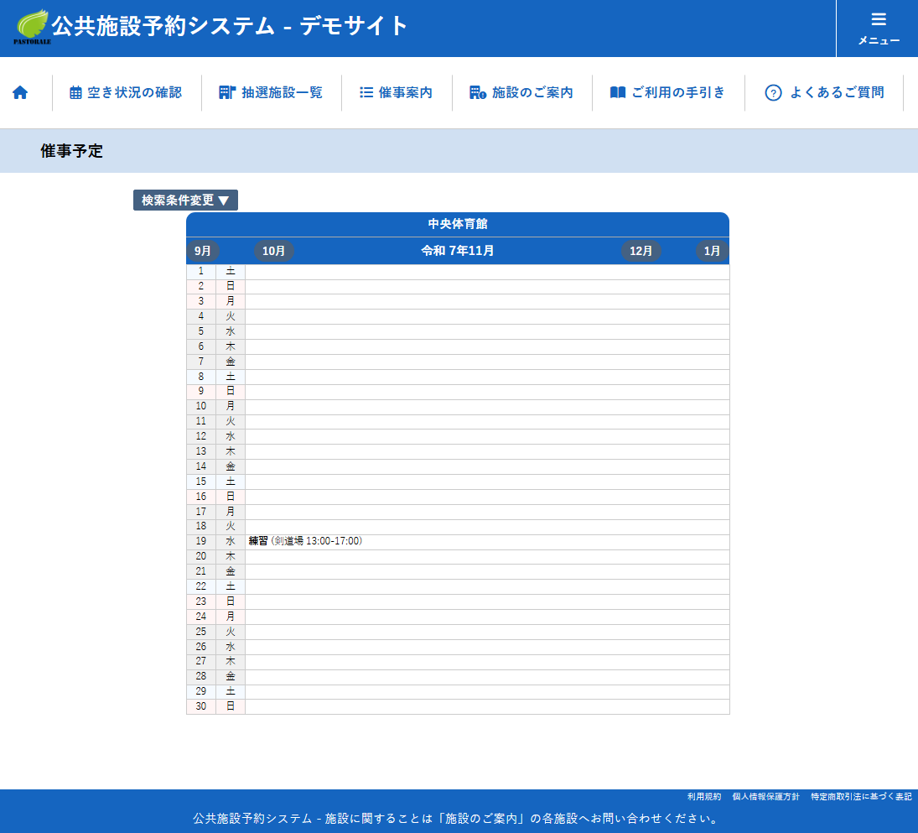
Task: Jump to 9月 in calendar
Action: pos(203,251)
